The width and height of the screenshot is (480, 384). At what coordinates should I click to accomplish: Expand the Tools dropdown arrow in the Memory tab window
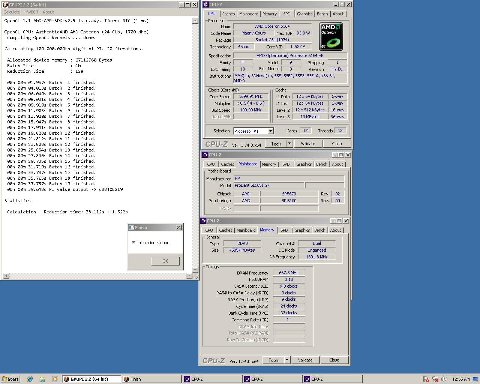tap(287, 360)
